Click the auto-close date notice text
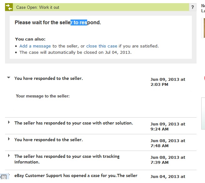 point(75,52)
